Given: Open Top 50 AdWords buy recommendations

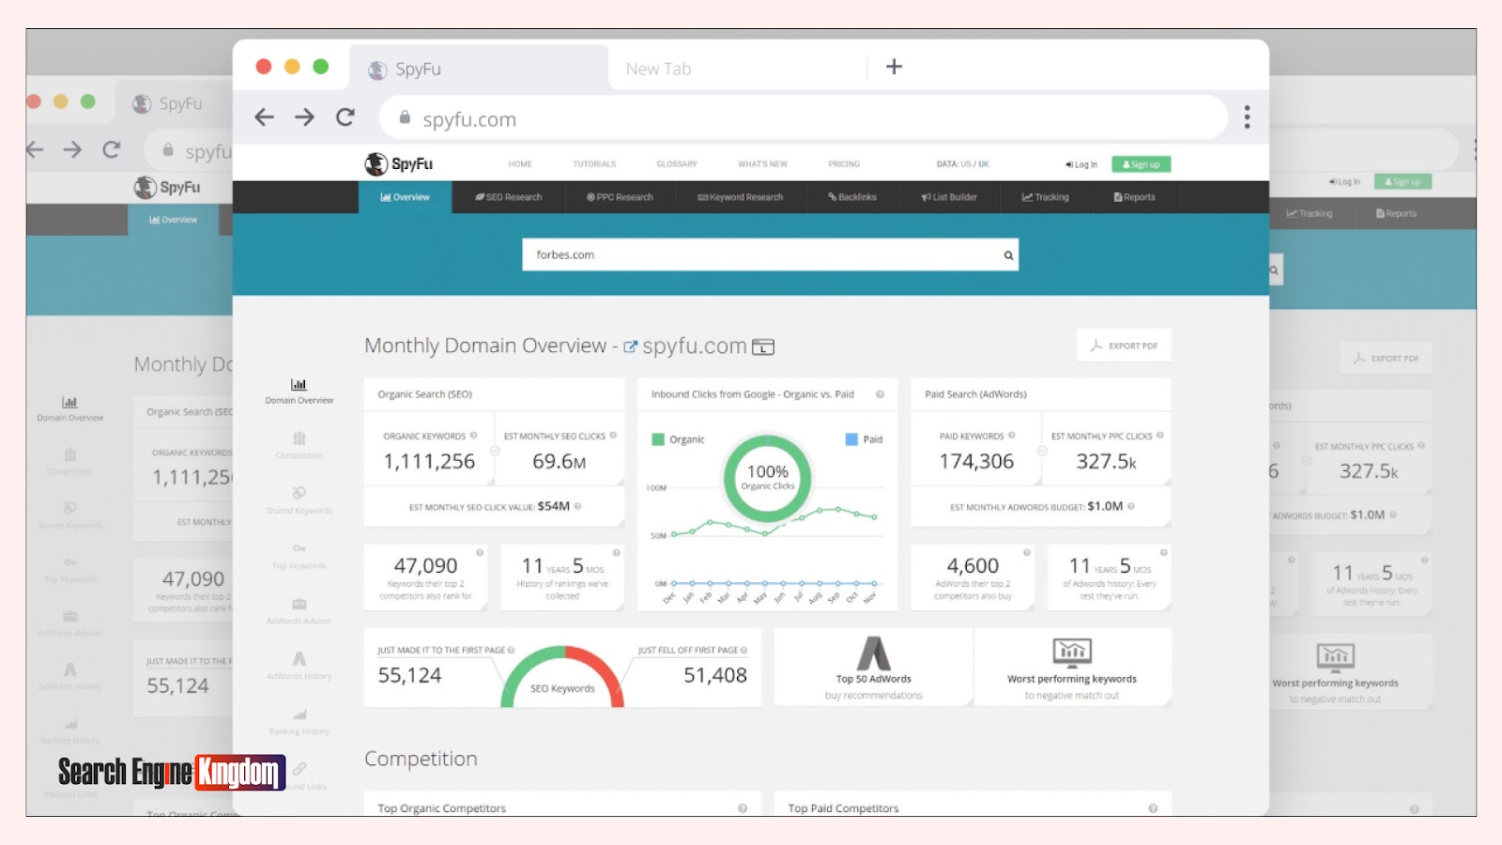Looking at the screenshot, I should tap(873, 668).
